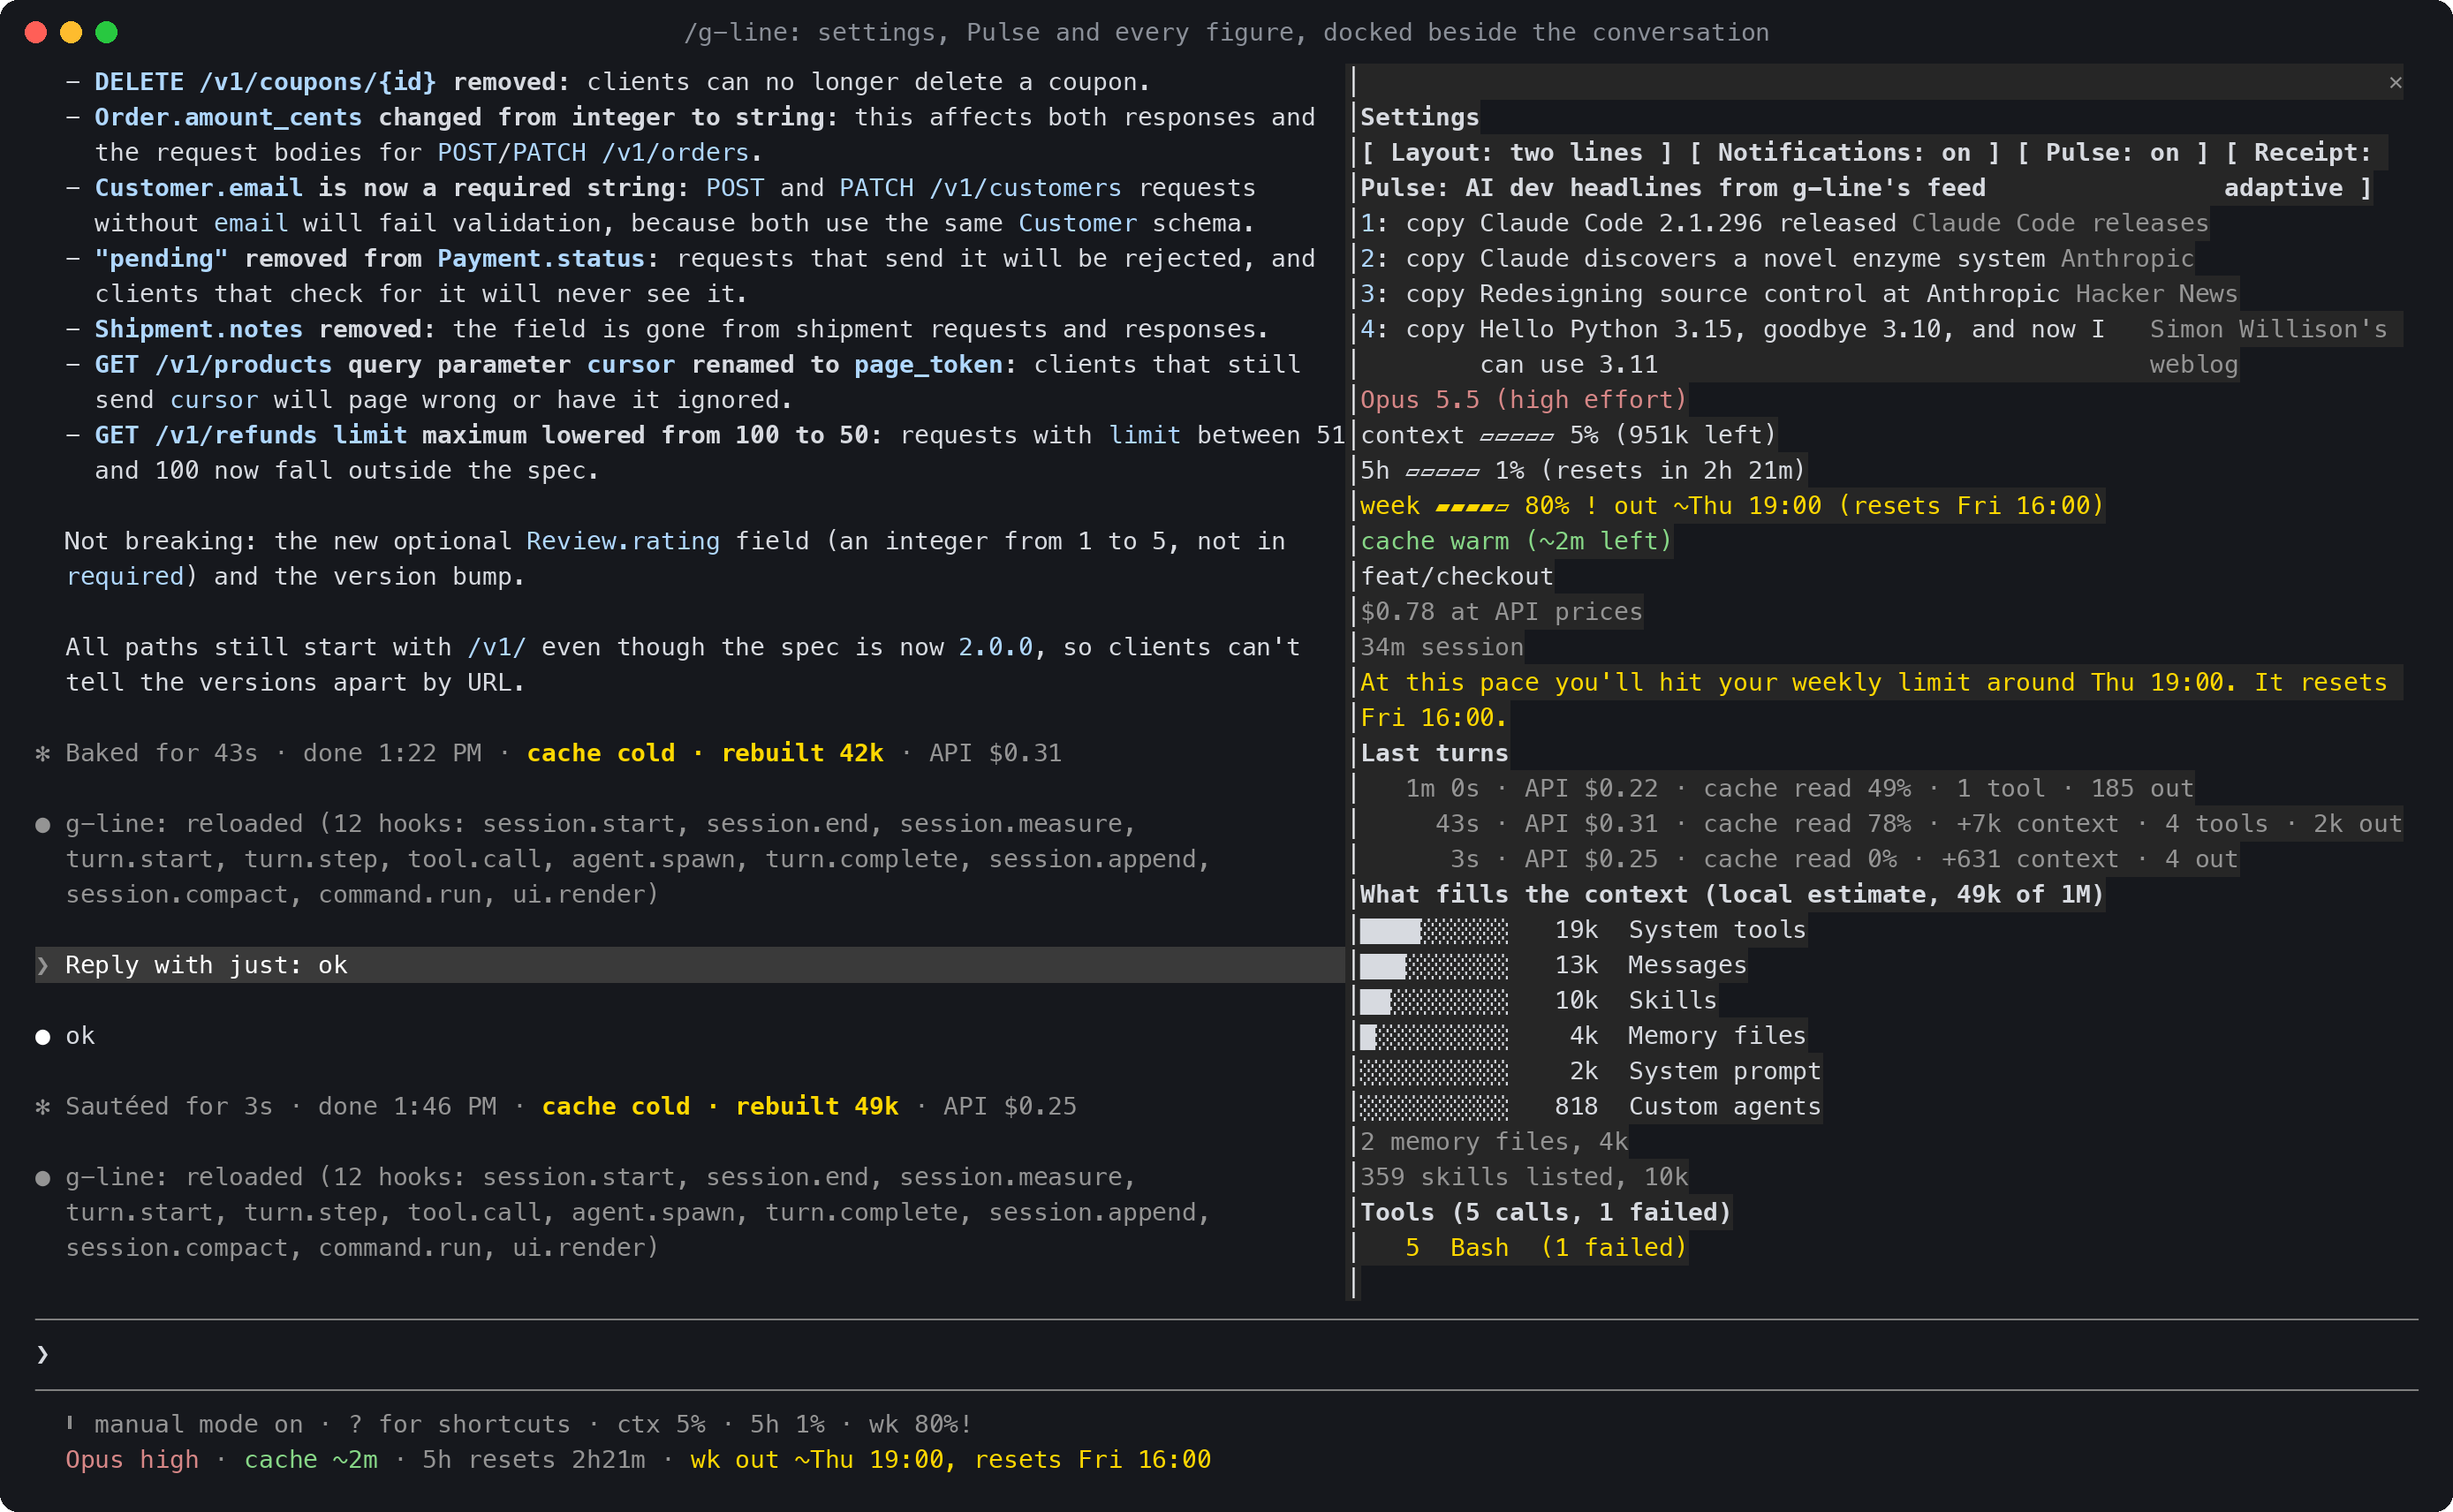2453x1512 pixels.
Task: Click the System prompt 2k row
Action: (x=1590, y=1071)
